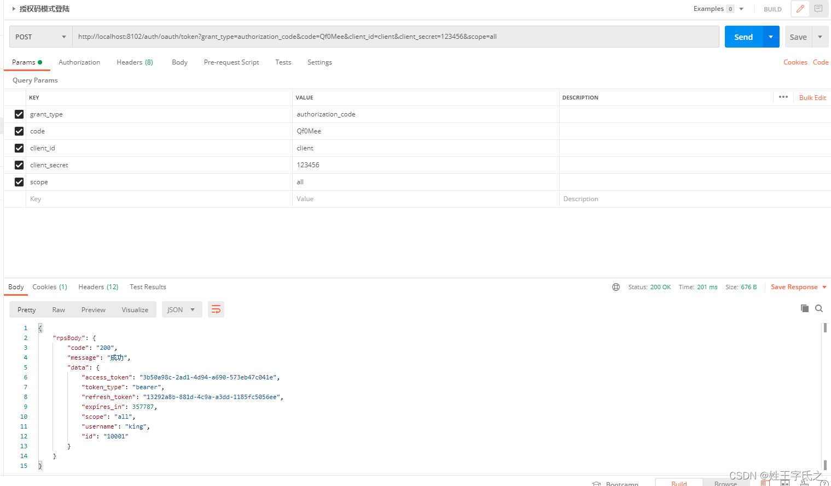The height and width of the screenshot is (486, 831).
Task: Open the three-dots column options menu
Action: [x=783, y=97]
